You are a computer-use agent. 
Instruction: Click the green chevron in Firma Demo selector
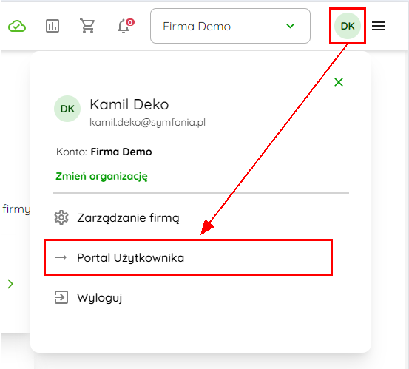pos(290,26)
